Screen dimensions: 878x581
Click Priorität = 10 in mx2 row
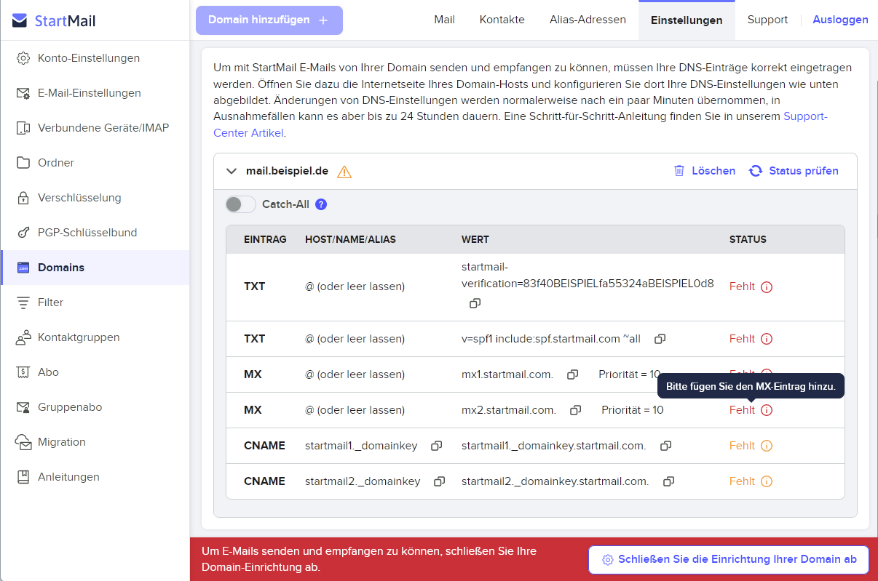tap(633, 410)
